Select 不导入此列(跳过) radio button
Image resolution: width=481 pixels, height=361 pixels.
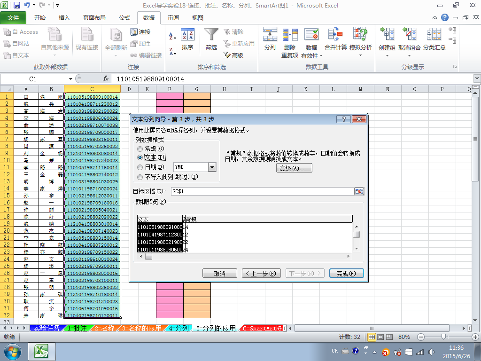click(140, 177)
